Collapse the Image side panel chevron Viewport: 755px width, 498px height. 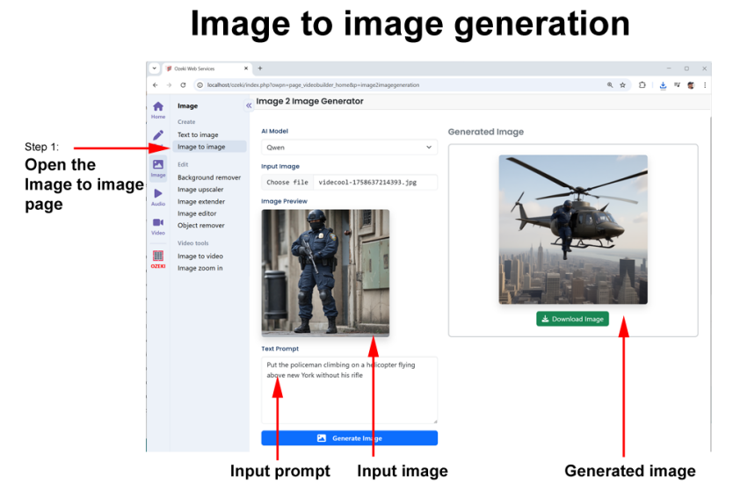pos(249,105)
